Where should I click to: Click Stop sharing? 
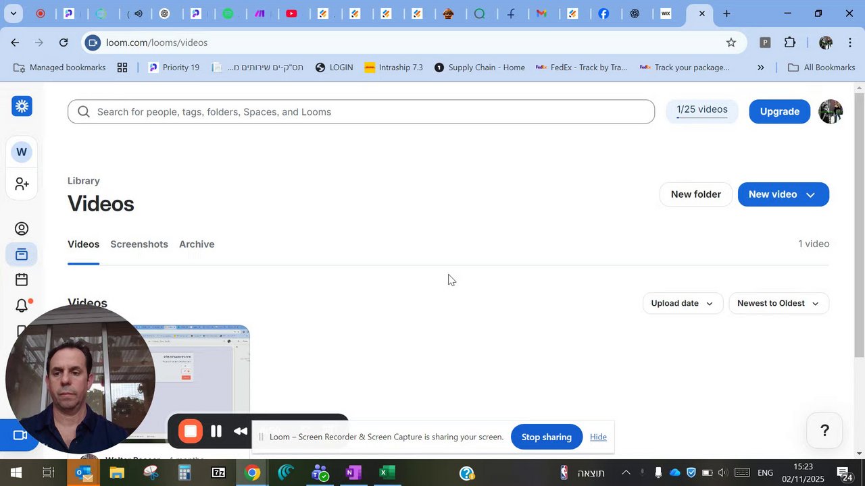[547, 437]
